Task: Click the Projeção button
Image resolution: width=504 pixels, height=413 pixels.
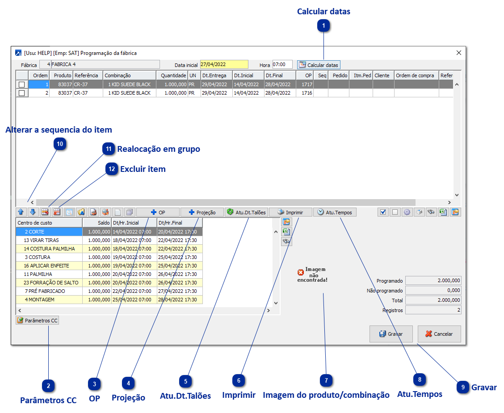Action: 202,212
